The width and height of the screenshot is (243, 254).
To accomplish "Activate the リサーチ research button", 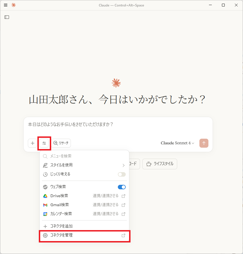I will click(x=61, y=143).
